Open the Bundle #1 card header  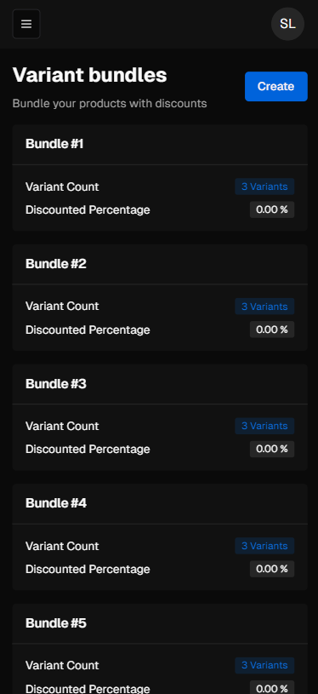click(x=160, y=144)
